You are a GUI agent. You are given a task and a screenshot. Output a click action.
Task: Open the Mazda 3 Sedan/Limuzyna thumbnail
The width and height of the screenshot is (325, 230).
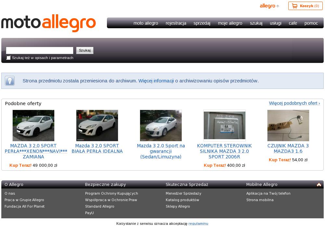(x=161, y=126)
